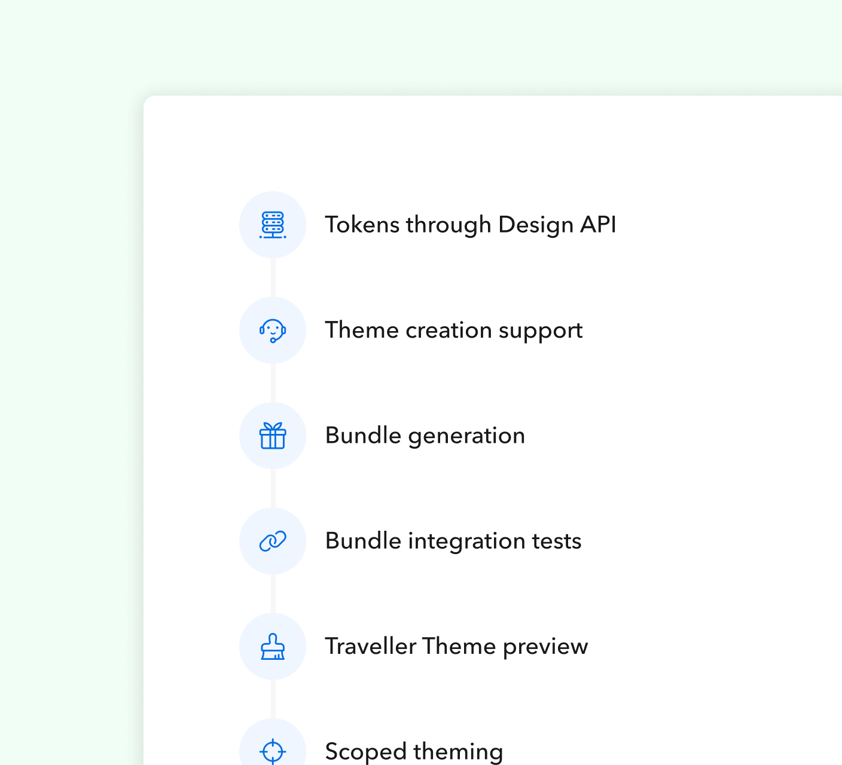Click connector line below the chain link icon
The image size is (842, 765).
(x=273, y=593)
